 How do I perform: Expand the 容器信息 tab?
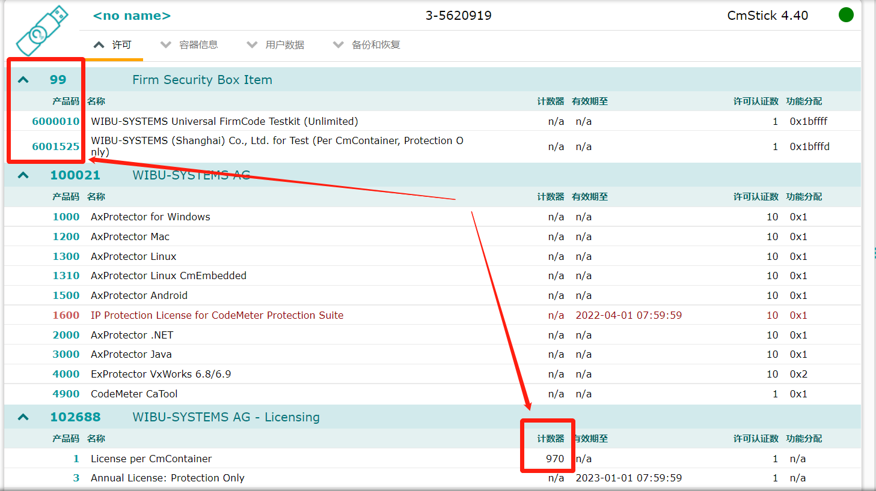(x=189, y=45)
